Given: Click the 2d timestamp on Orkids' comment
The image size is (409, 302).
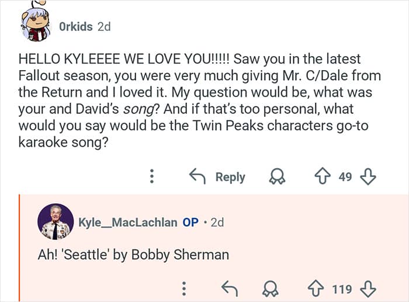Looking at the screenshot, I should [x=104, y=27].
